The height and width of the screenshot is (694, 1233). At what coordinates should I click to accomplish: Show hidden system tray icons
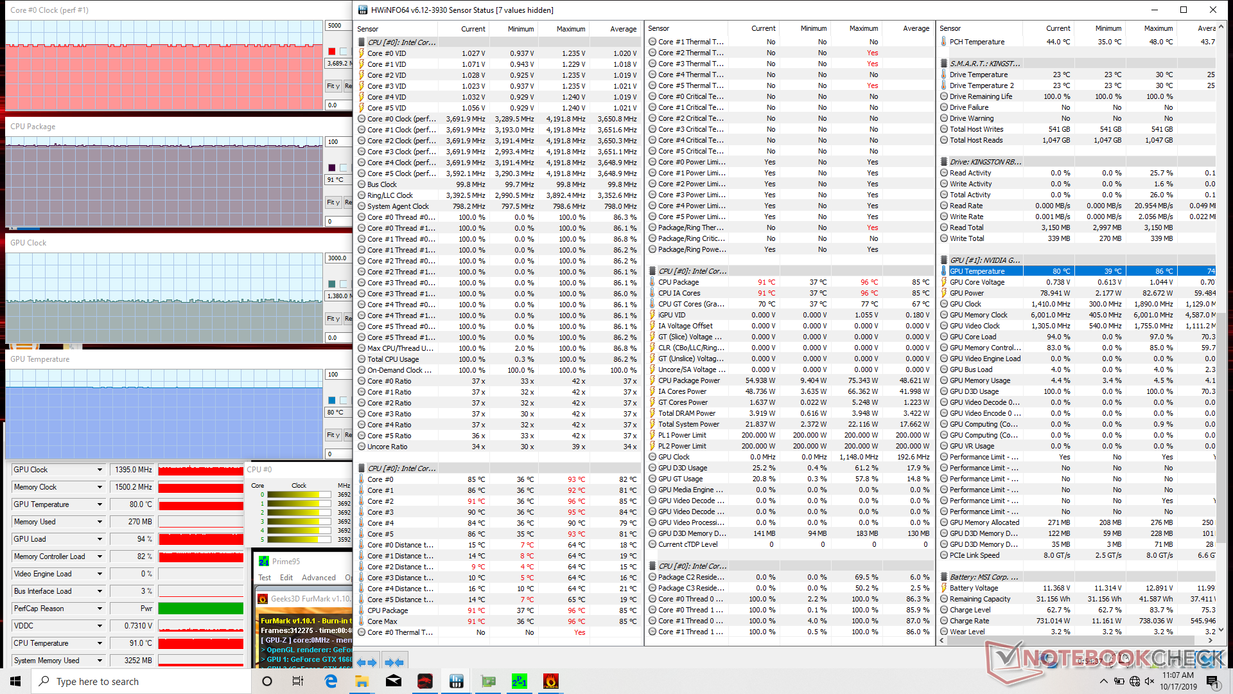pos(1103,681)
